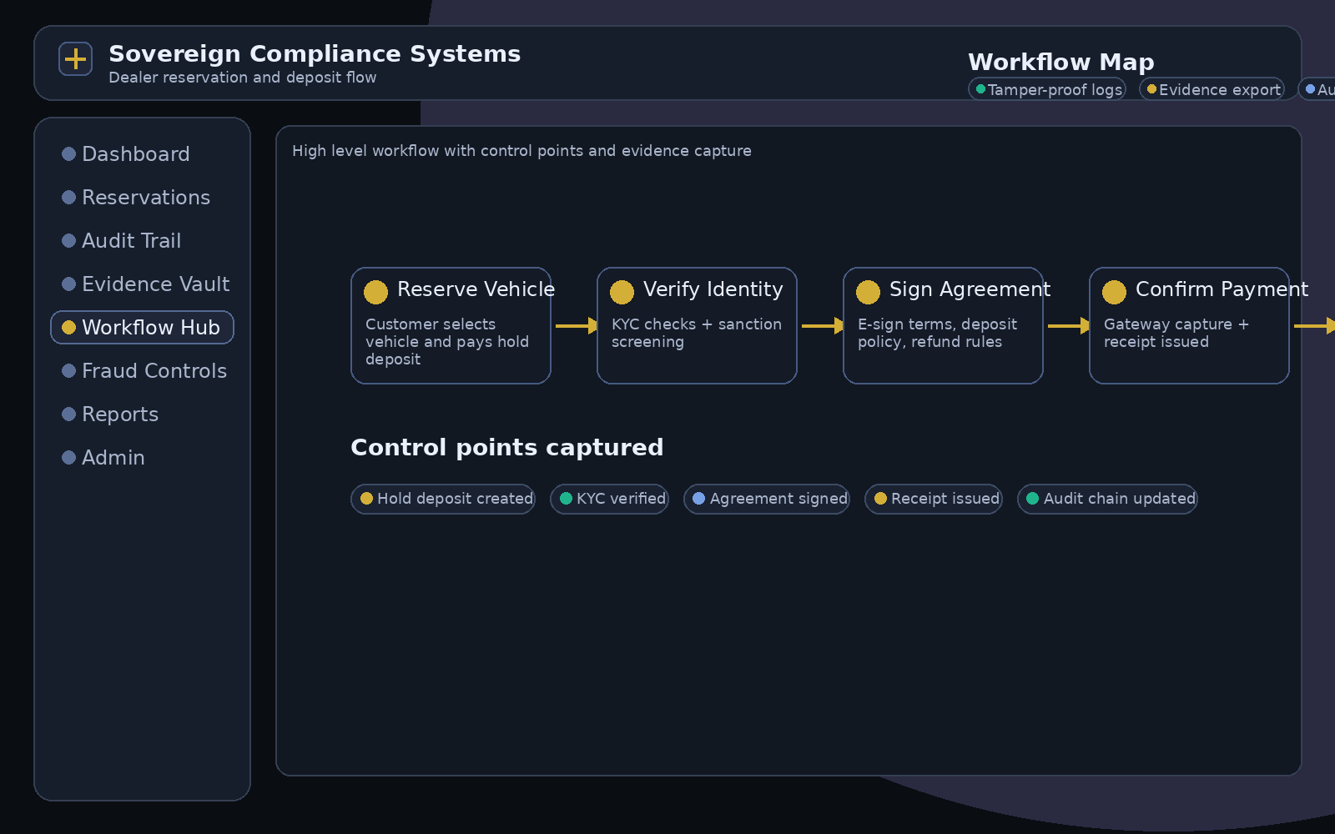This screenshot has height=834, width=1335.
Task: Click the plus logo icon in the header
Action: [75, 58]
